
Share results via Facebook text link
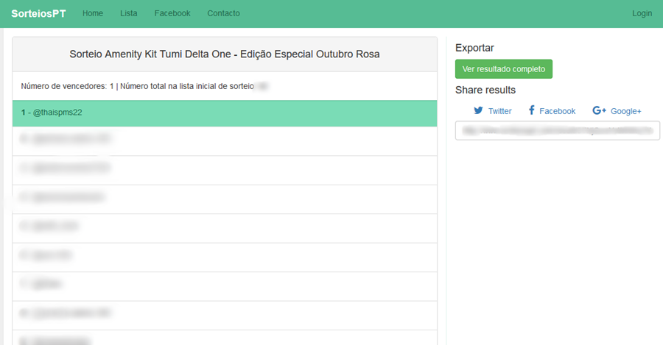(557, 111)
